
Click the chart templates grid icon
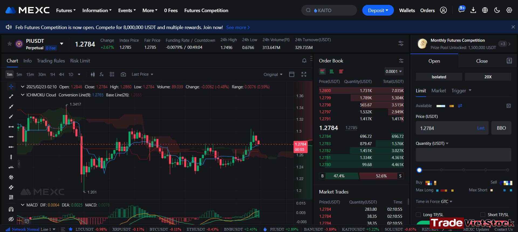tap(112, 74)
